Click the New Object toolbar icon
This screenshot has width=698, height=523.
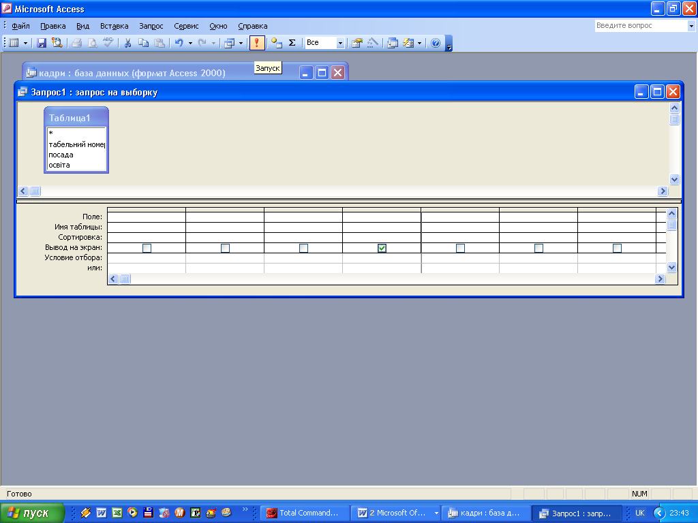tap(408, 43)
